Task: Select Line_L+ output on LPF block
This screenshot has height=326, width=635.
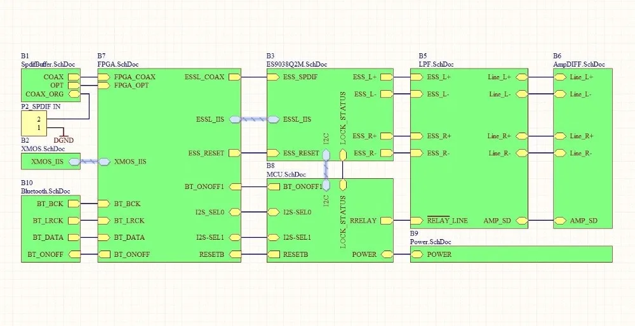Action: coord(521,77)
